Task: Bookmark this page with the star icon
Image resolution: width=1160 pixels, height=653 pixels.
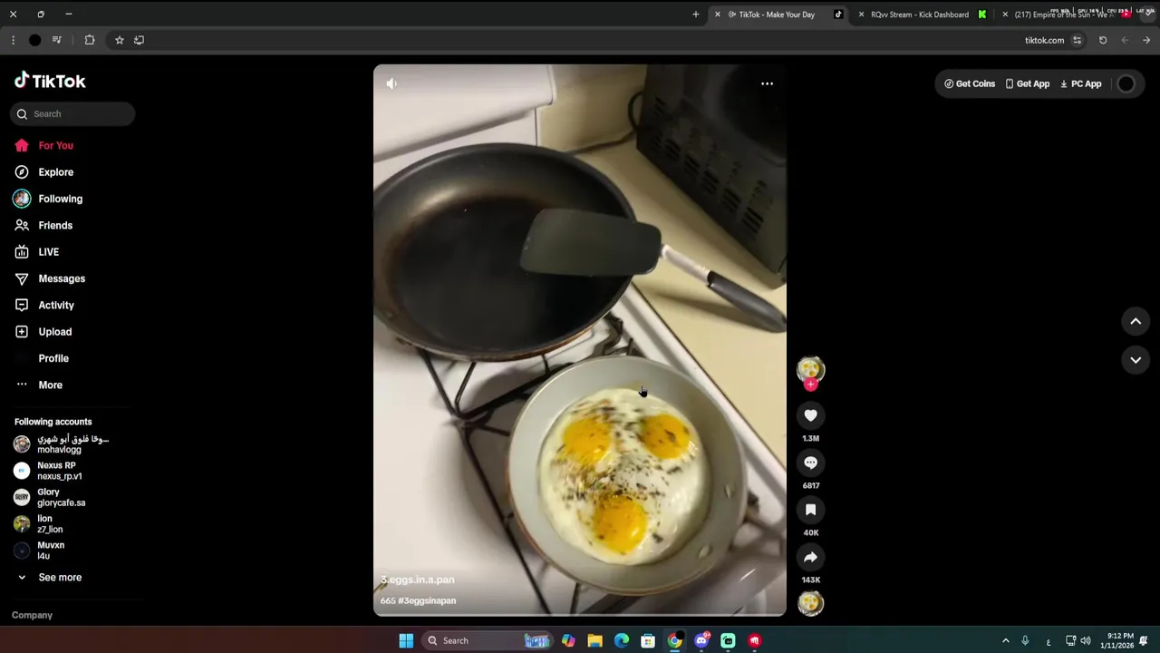Action: (119, 40)
